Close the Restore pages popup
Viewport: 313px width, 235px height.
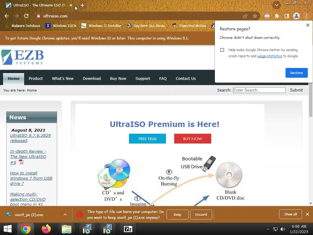click(307, 25)
